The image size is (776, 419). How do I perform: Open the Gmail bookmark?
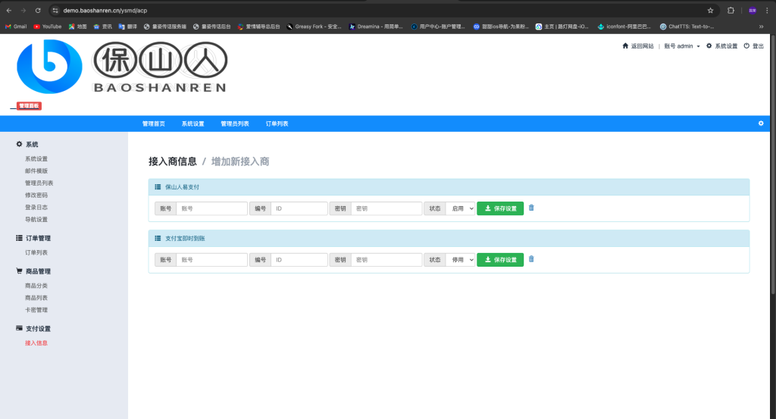16,27
